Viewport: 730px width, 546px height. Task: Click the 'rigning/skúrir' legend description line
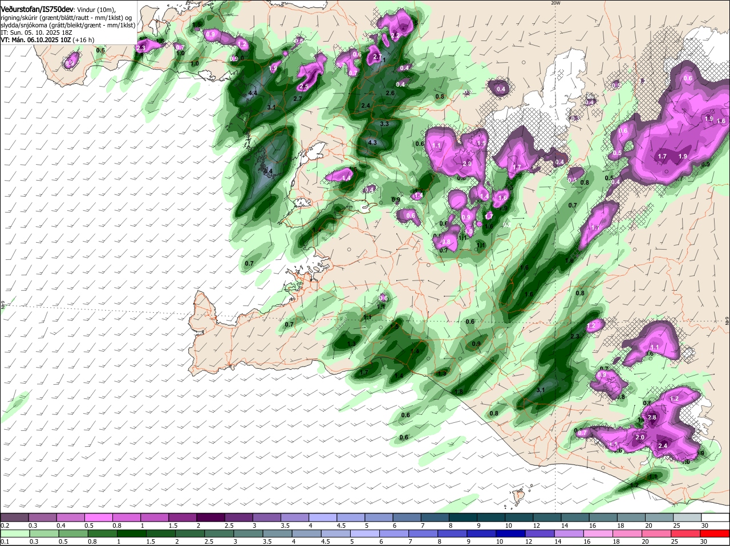pos(66,18)
